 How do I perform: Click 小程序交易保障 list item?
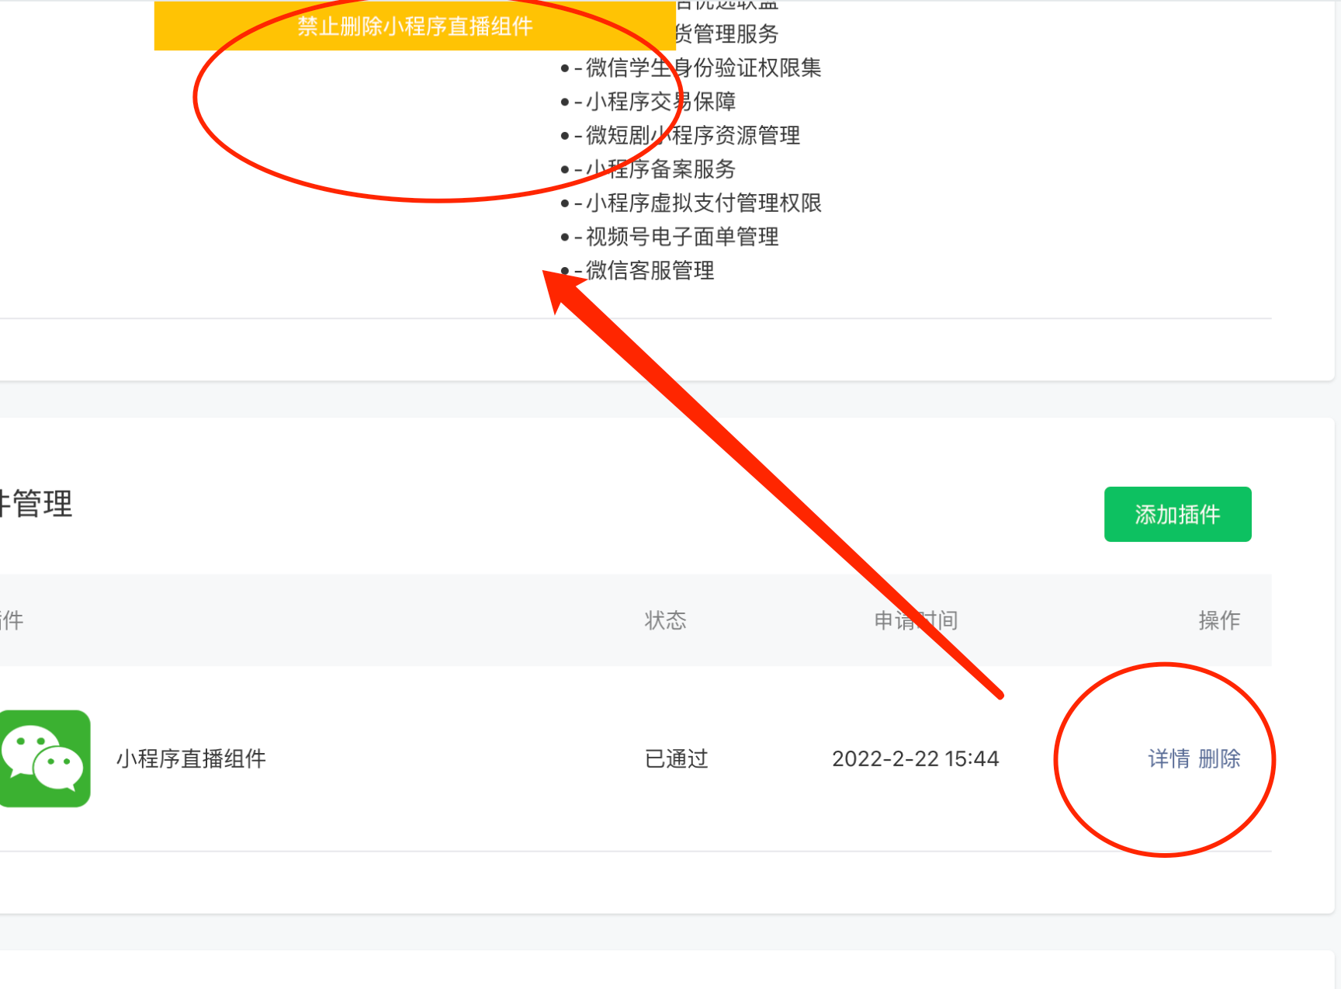pos(660,102)
